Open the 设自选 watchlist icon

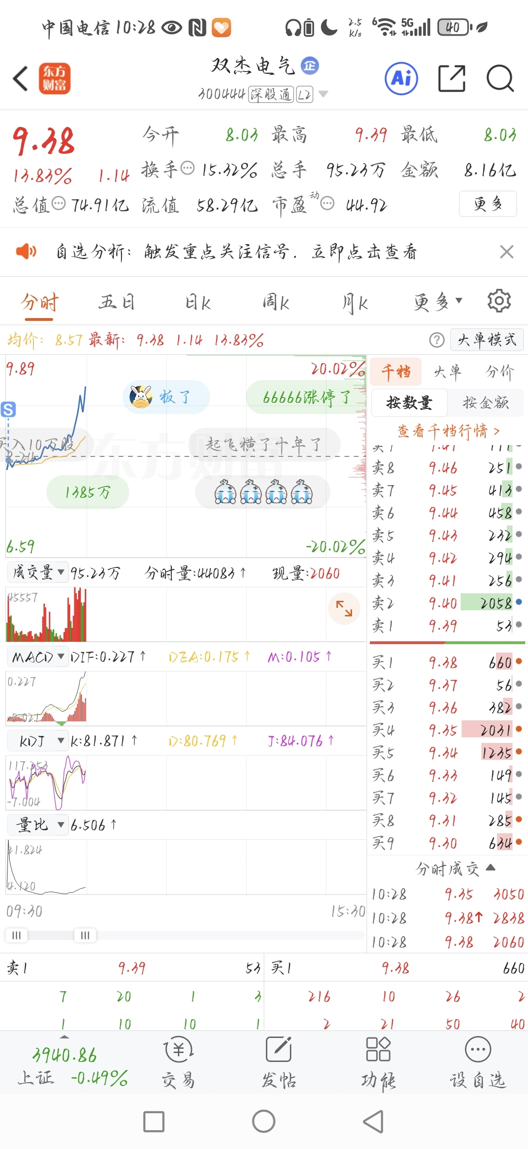[478, 1062]
